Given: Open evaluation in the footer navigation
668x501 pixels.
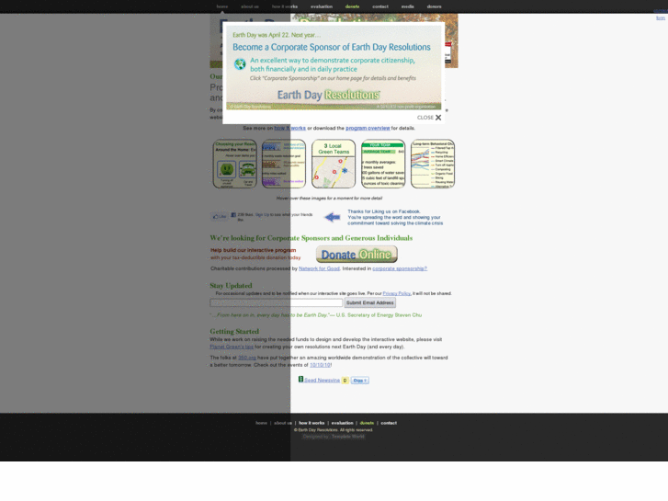Looking at the screenshot, I should pyautogui.click(x=342, y=423).
